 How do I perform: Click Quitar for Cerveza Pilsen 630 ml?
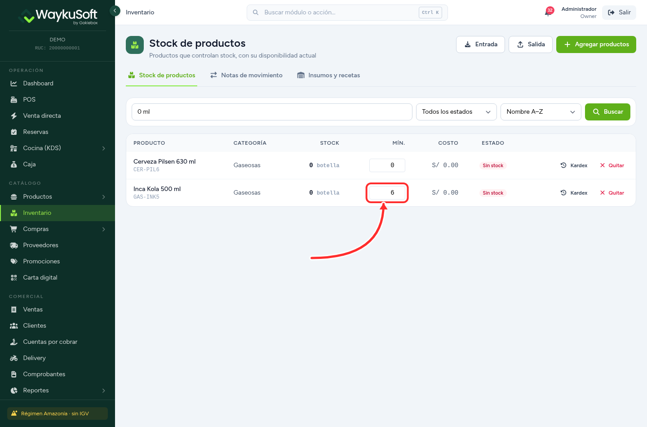(612, 165)
